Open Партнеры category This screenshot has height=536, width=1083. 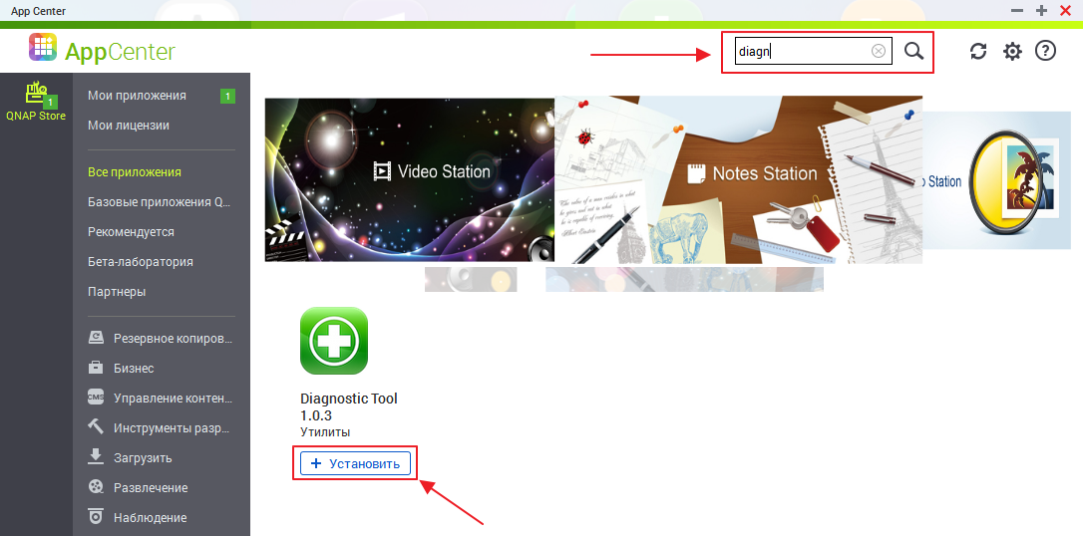(117, 292)
